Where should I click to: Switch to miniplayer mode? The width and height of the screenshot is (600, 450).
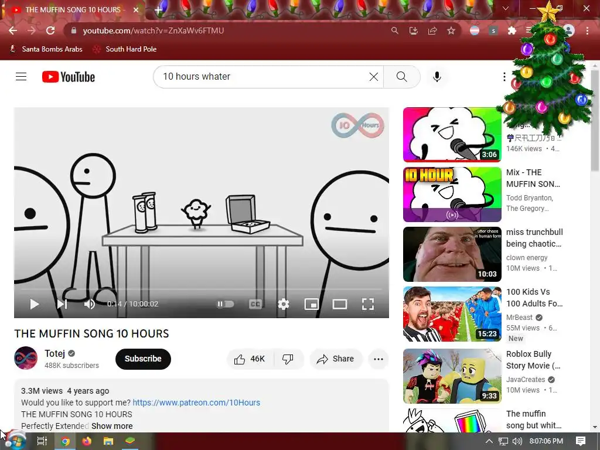312,304
